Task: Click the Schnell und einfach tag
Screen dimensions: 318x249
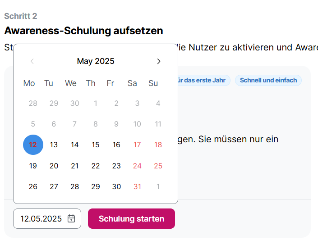Action: pyautogui.click(x=268, y=81)
